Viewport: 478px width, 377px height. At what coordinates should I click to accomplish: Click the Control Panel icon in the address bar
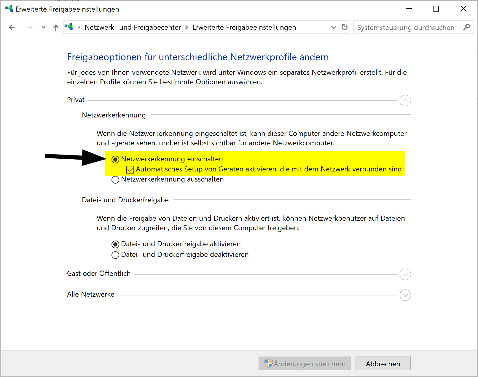pyautogui.click(x=70, y=27)
